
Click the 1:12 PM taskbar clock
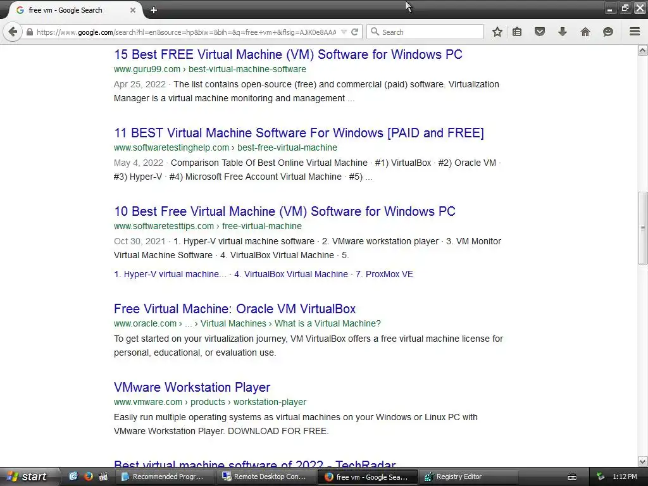point(625,477)
